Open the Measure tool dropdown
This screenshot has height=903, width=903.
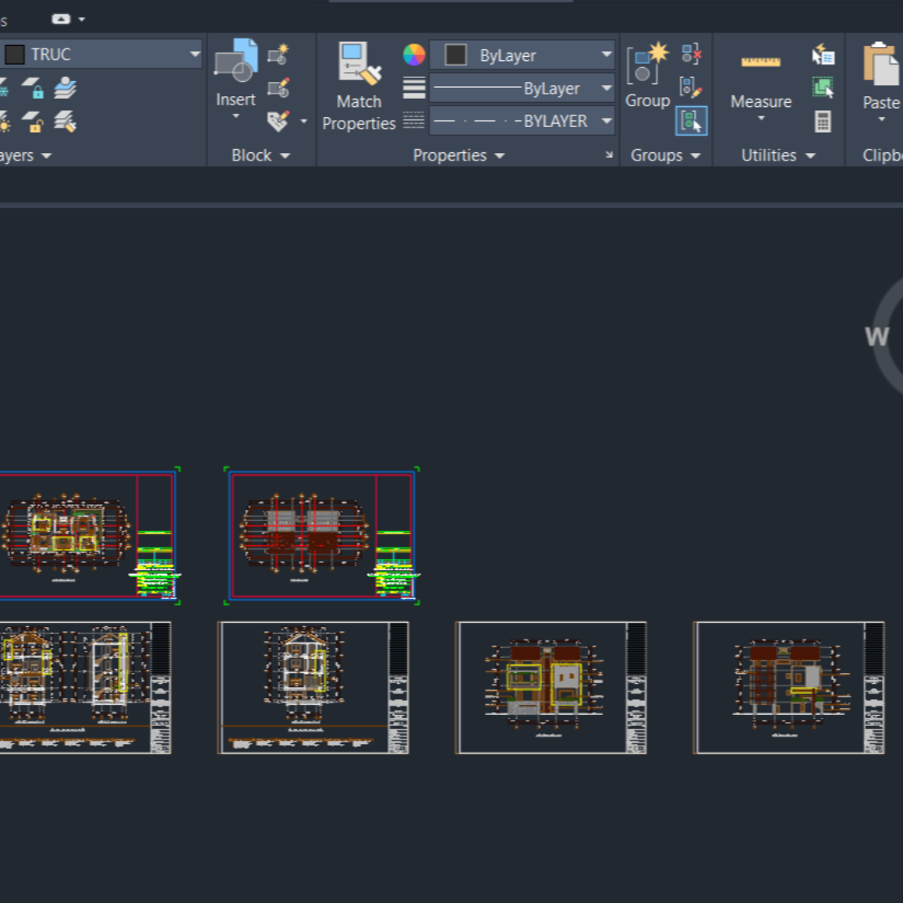coord(761,118)
